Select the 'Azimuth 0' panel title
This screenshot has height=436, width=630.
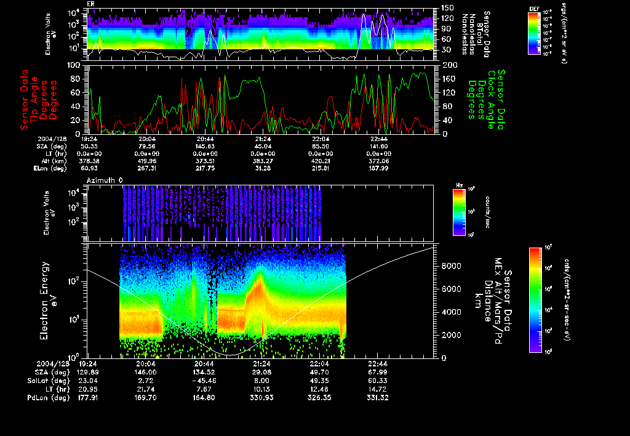coord(105,180)
